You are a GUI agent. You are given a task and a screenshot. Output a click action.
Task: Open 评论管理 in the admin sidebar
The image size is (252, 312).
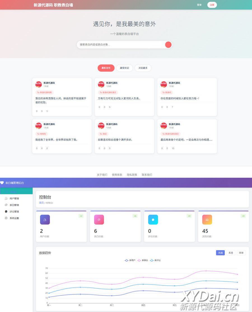pyautogui.click(x=14, y=212)
